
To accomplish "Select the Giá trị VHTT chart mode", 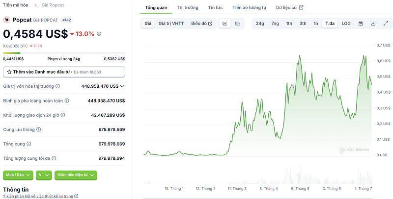I will coord(171,24).
